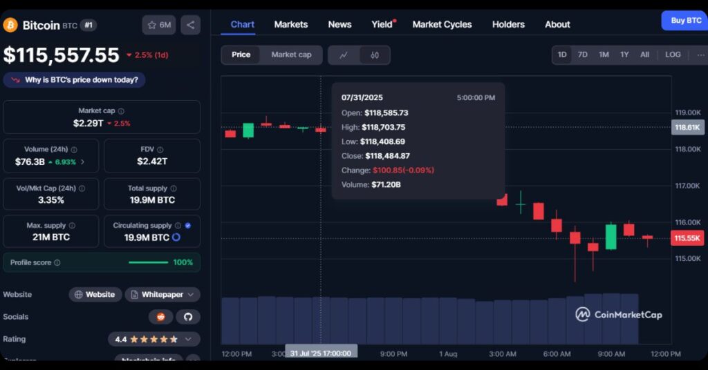
Task: Open the Yield tab
Action: point(382,24)
